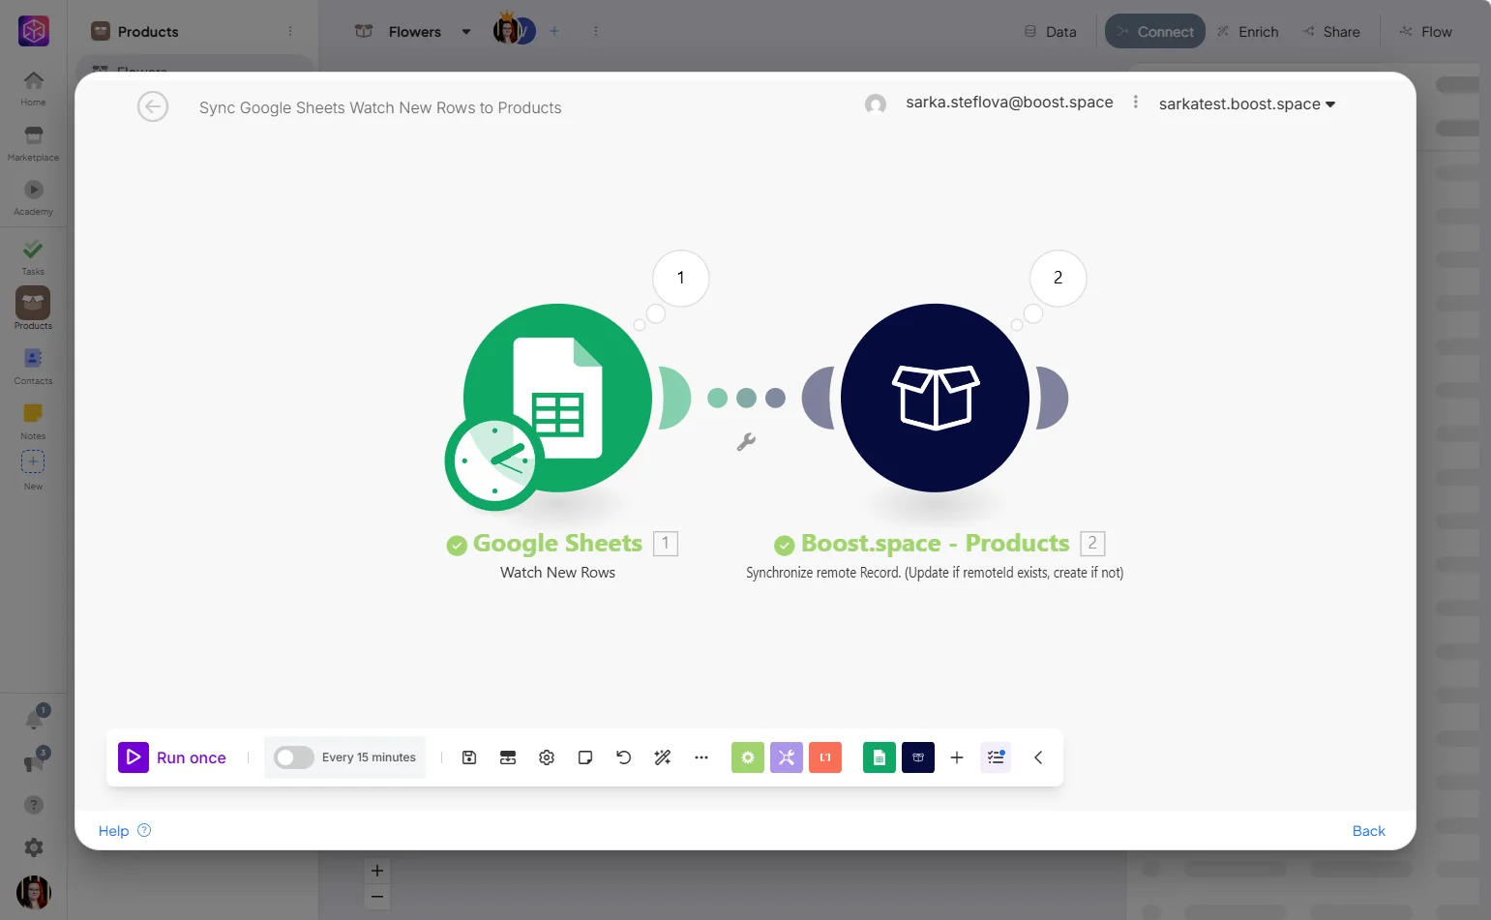Toggle the scheduling switch on
This screenshot has height=920, width=1491.
293,757
